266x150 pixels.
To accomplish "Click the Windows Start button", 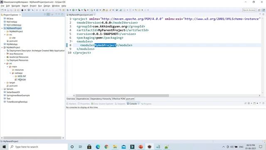I will pos(4,147).
